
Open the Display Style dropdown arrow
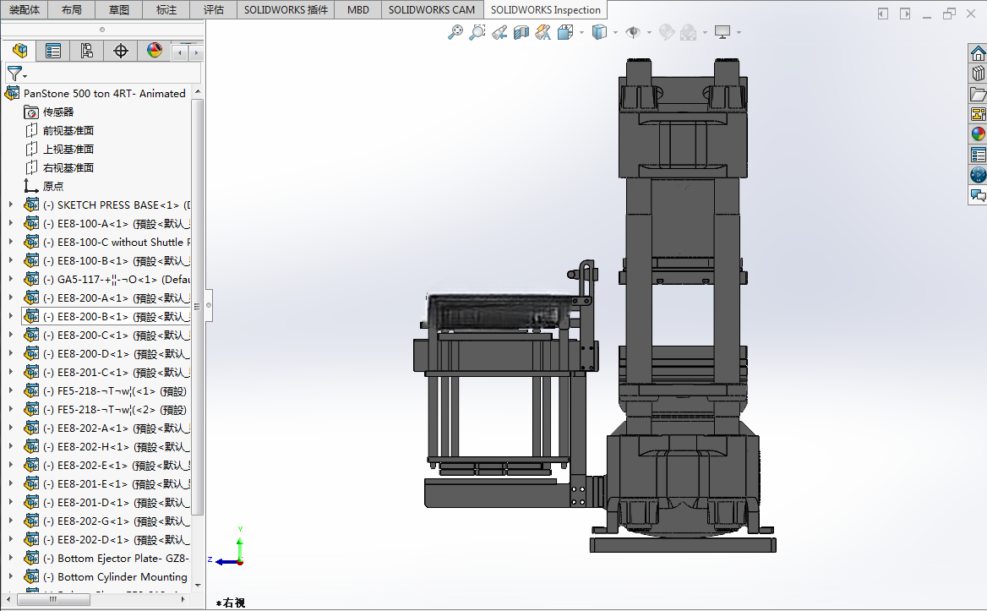pos(615,32)
